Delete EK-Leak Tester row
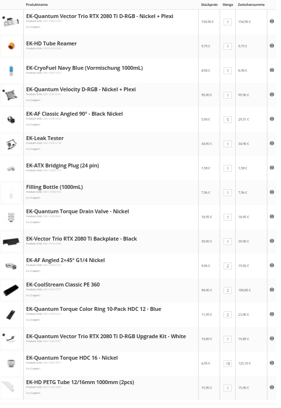Image resolution: width=281 pixels, height=408 pixels. coord(272,143)
